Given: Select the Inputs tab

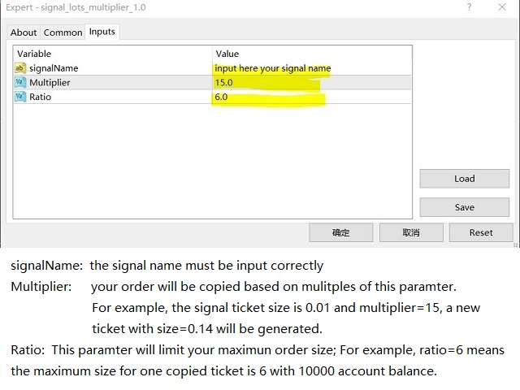Looking at the screenshot, I should (x=102, y=32).
